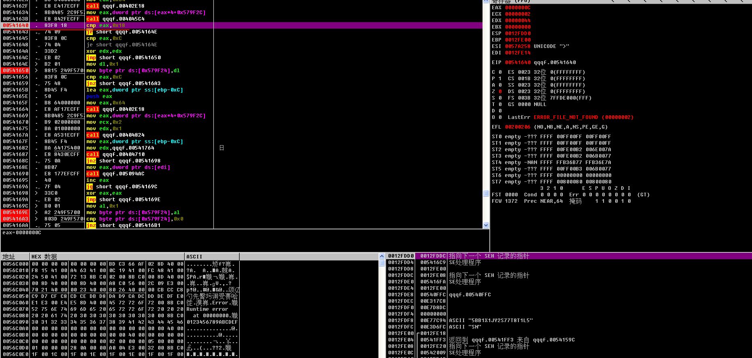Select the ECX register value 00000002
Viewport: 752px width, 358px height.
coord(518,14)
